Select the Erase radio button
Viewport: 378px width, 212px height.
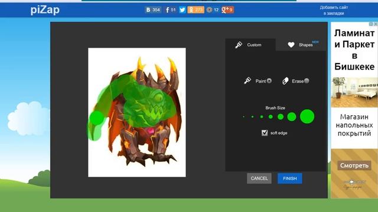[307, 81]
